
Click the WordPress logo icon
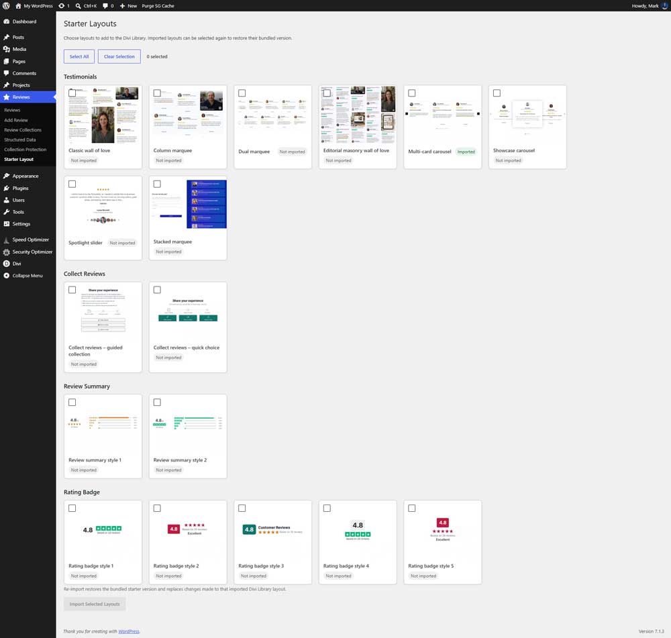click(x=6, y=6)
